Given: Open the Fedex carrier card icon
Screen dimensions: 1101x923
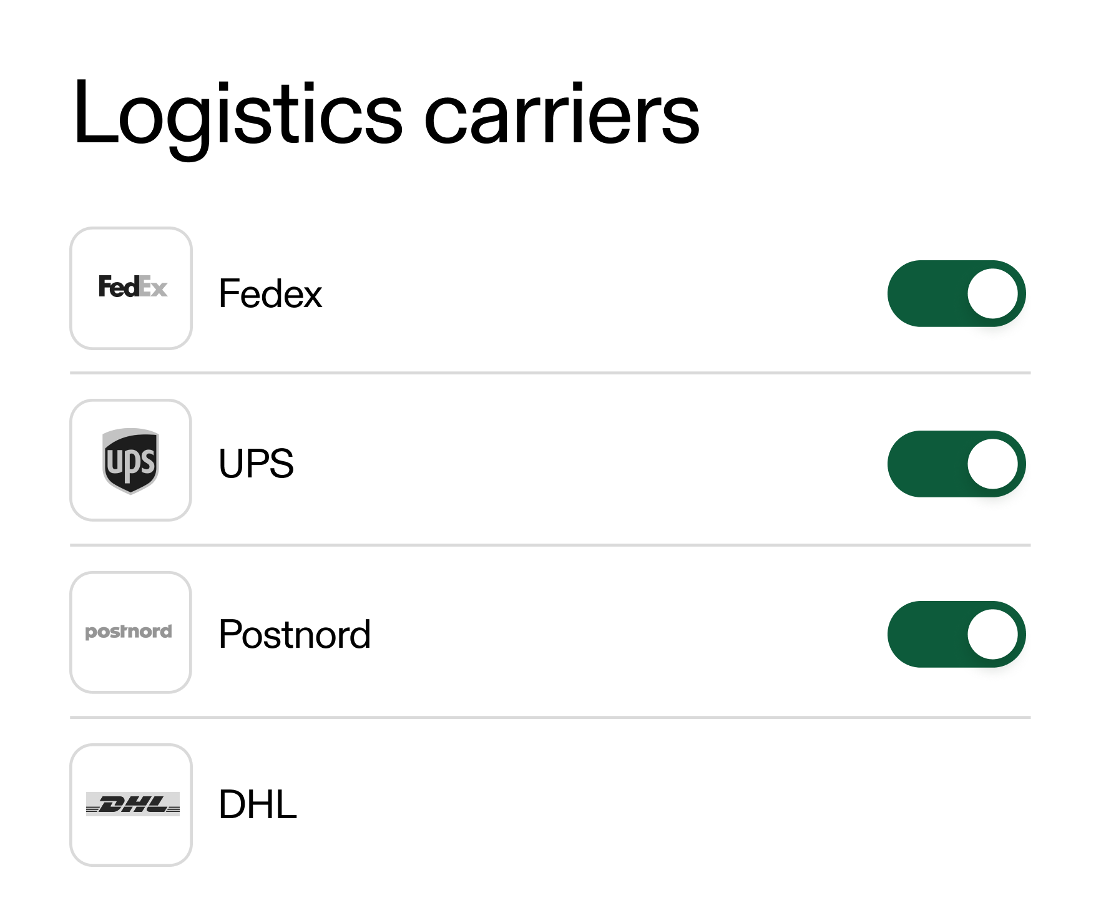Looking at the screenshot, I should (x=131, y=289).
